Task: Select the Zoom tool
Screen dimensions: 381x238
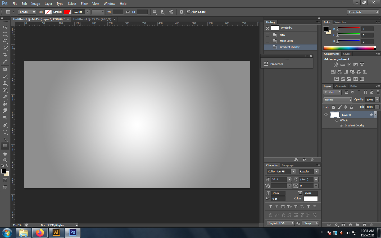Action: pos(5,160)
